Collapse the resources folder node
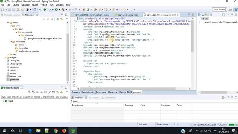This screenshot has height=134, width=238. (x=11, y=42)
